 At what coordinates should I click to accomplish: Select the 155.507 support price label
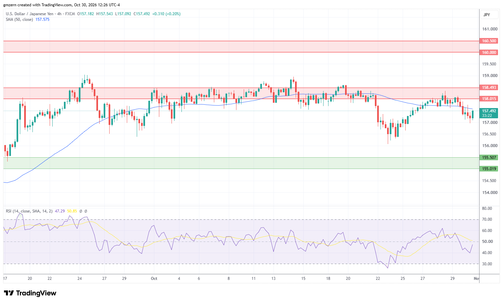pyautogui.click(x=489, y=158)
